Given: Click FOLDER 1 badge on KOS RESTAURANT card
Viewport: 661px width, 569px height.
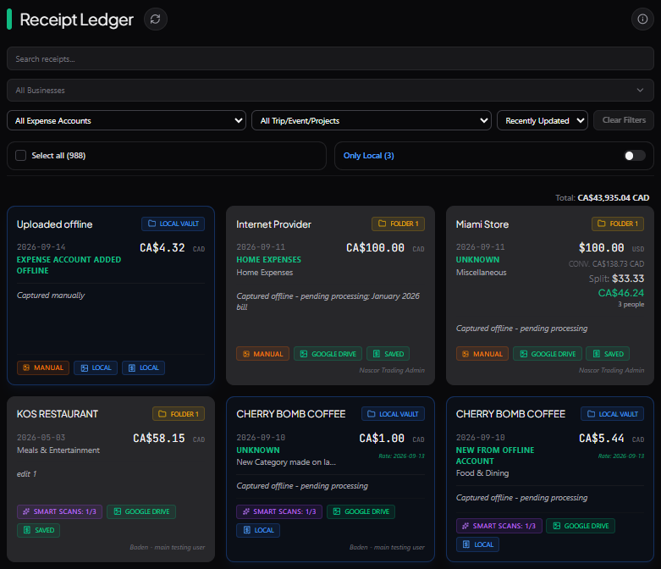Looking at the screenshot, I should pyautogui.click(x=179, y=414).
